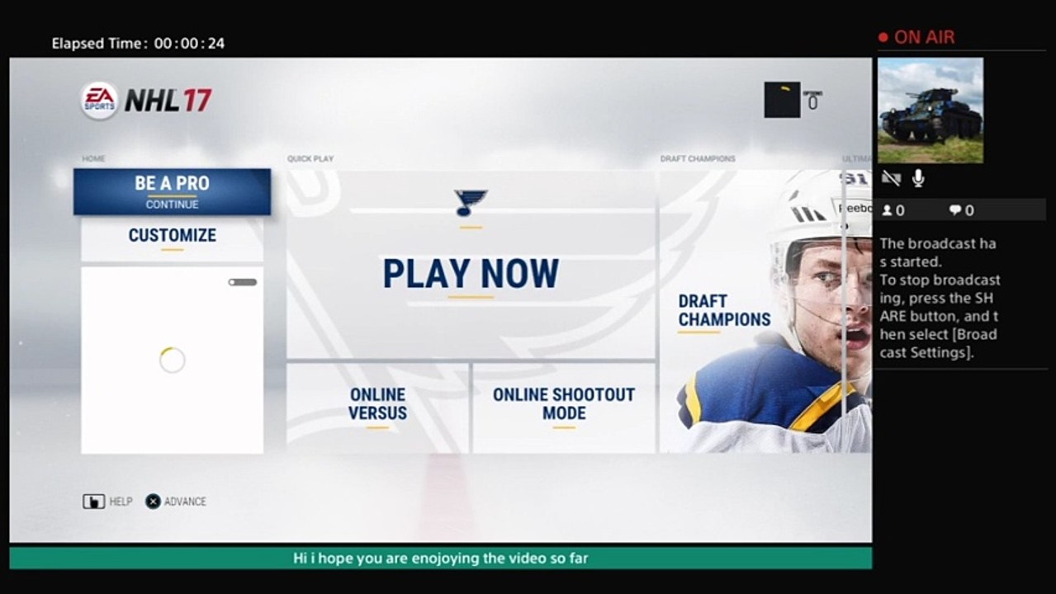
Task: Click the 0 counter next to profile box
Action: [x=812, y=101]
